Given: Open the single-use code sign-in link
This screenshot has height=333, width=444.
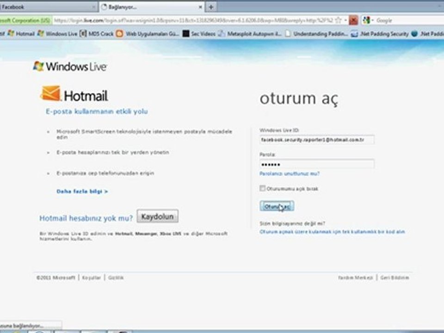Looking at the screenshot, I should pyautogui.click(x=332, y=232).
